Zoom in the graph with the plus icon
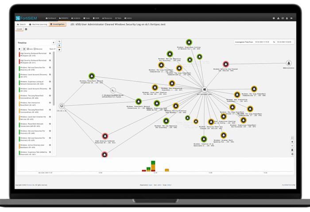 [x=292, y=142]
